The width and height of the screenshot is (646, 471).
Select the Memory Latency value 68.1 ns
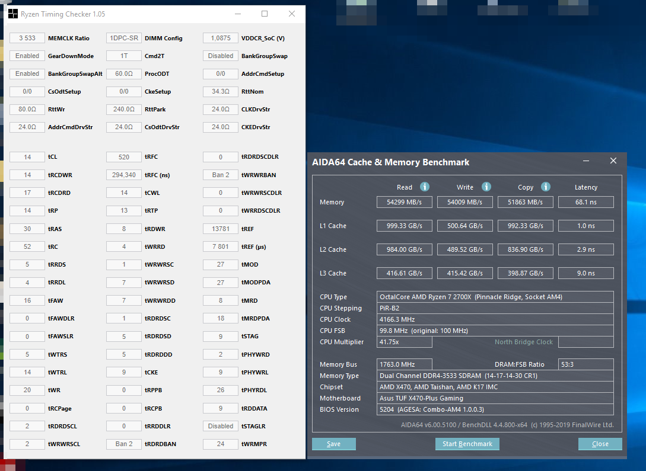coord(586,202)
